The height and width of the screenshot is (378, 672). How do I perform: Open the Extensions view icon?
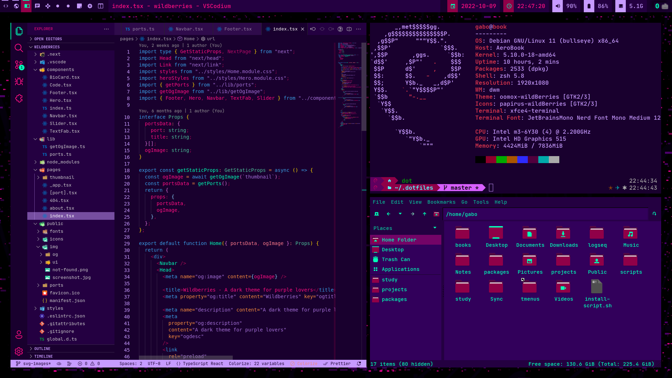point(19,98)
